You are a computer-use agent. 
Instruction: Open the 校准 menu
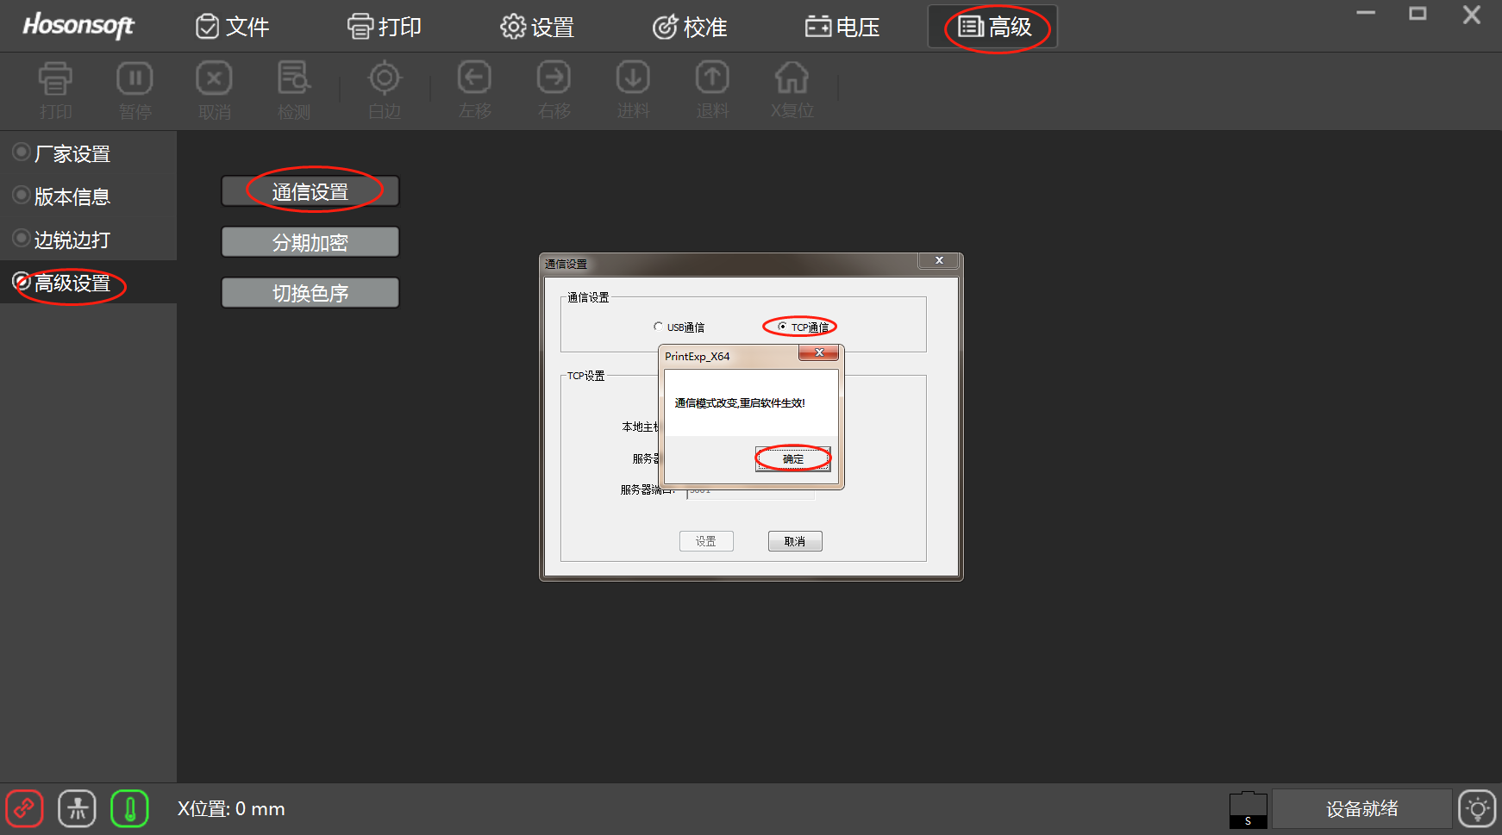(690, 28)
